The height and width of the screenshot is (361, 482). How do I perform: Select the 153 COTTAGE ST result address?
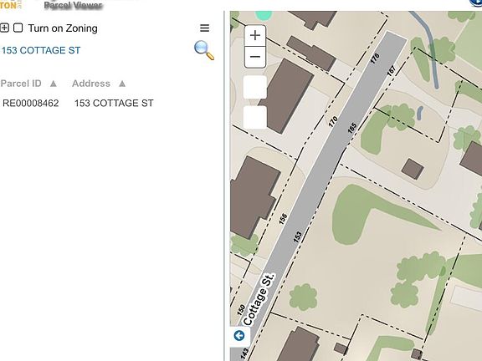(x=114, y=103)
